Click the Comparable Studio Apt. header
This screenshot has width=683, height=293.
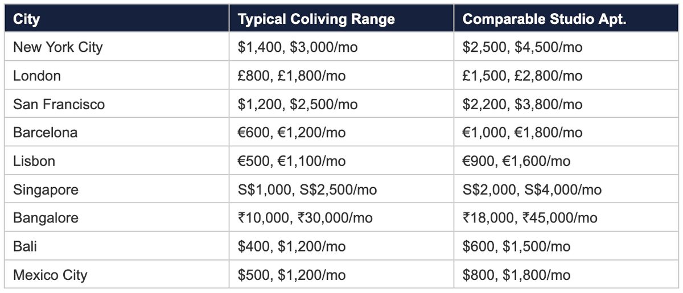[x=544, y=19]
